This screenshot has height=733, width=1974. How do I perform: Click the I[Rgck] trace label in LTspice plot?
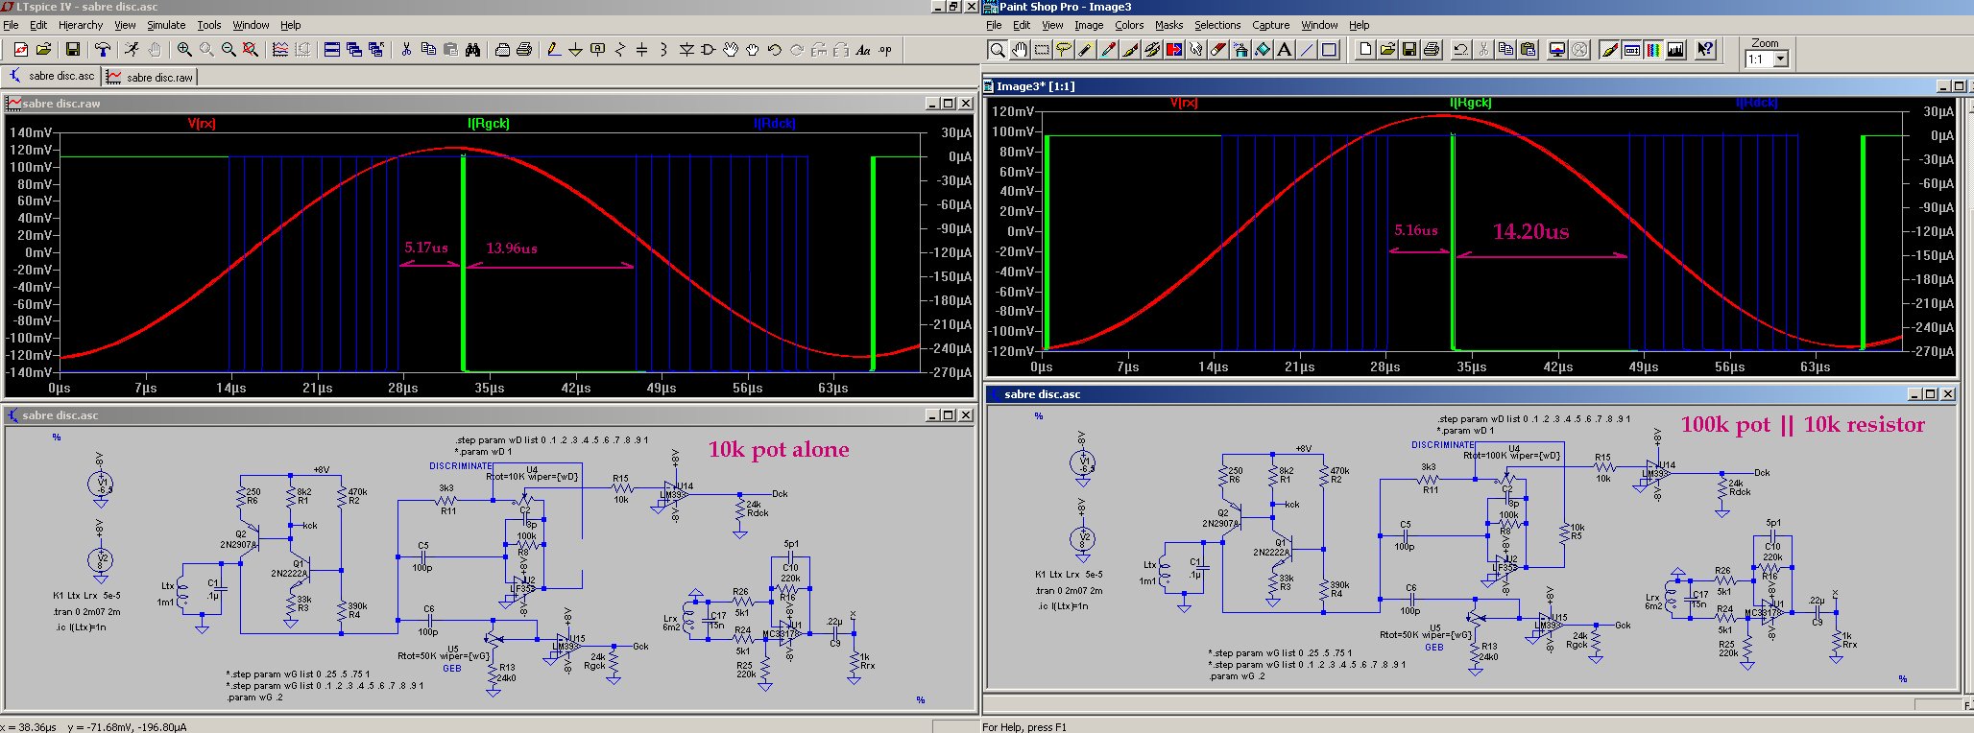tap(489, 123)
